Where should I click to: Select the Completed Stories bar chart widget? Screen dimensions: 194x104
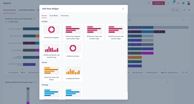(73, 73)
